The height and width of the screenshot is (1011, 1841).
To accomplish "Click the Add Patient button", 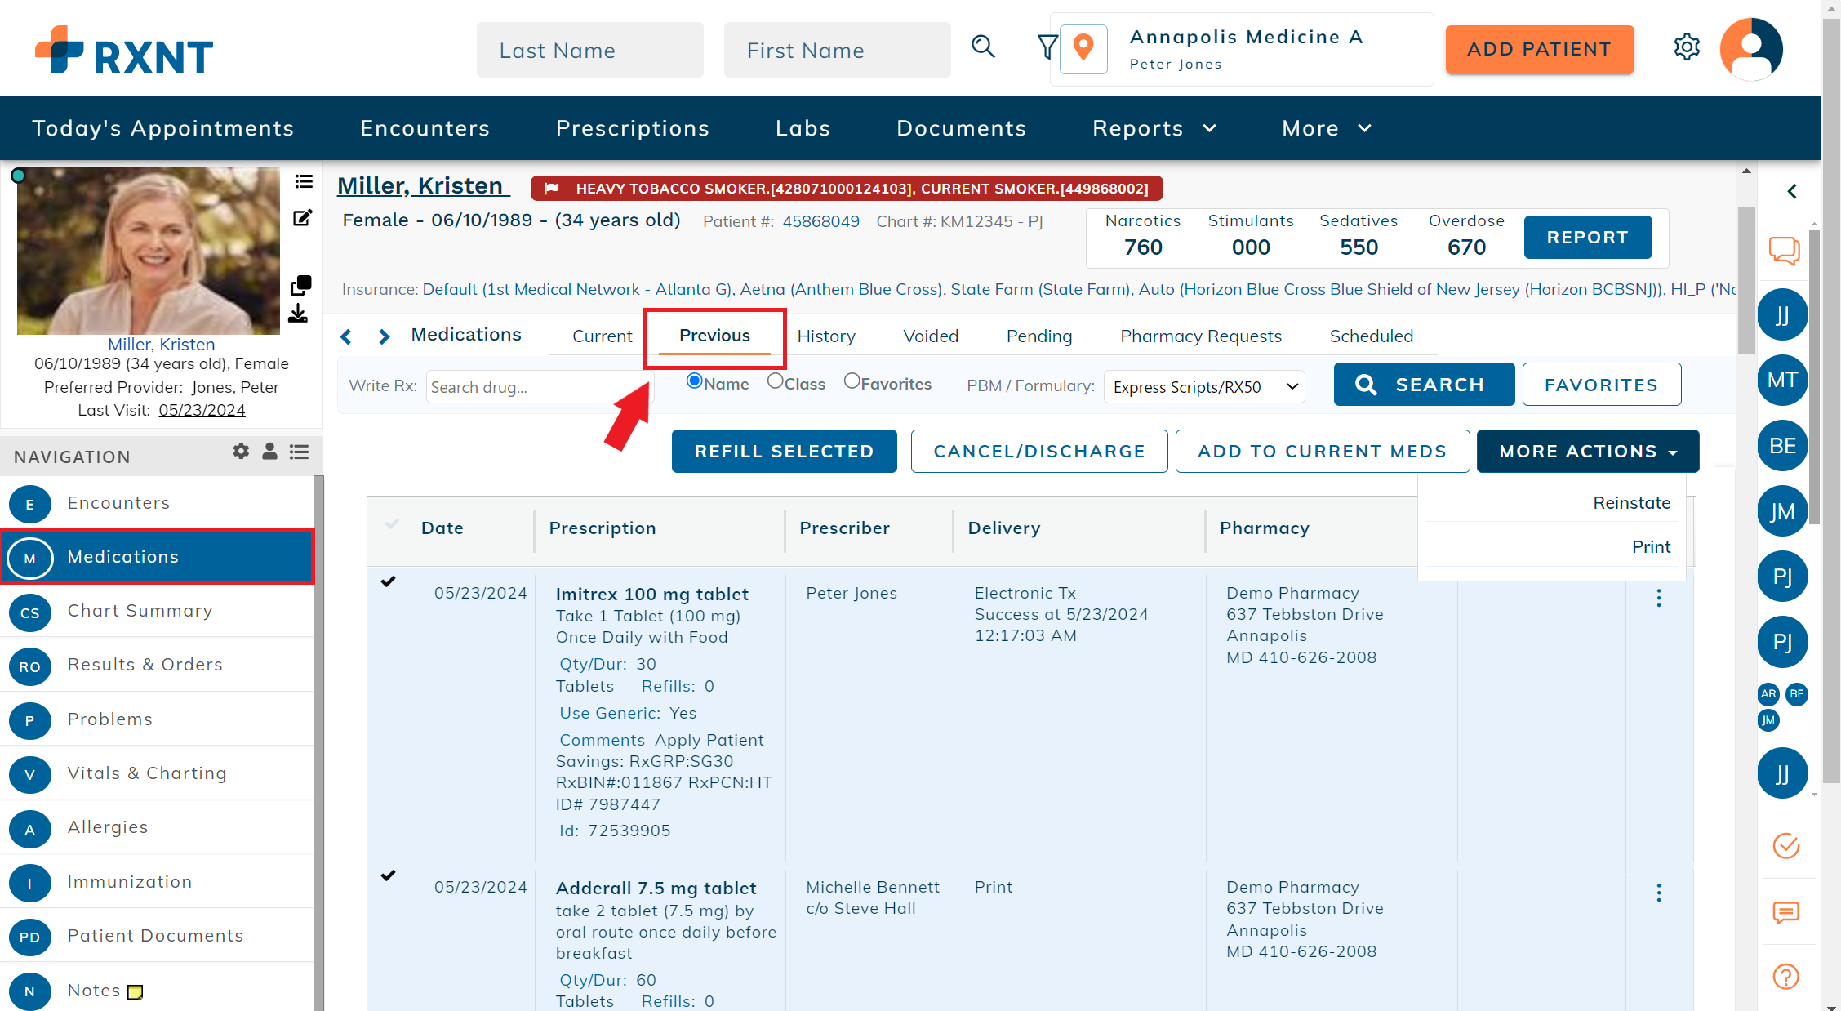I will 1540,49.
